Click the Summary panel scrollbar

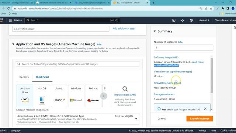(212, 75)
